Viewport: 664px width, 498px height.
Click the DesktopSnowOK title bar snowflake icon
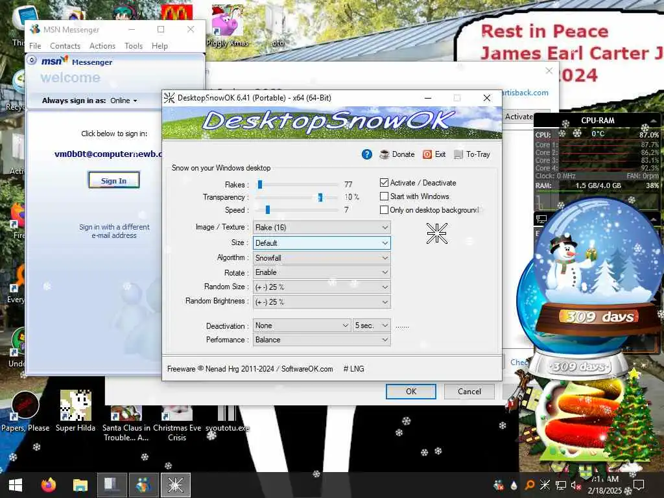pyautogui.click(x=169, y=98)
